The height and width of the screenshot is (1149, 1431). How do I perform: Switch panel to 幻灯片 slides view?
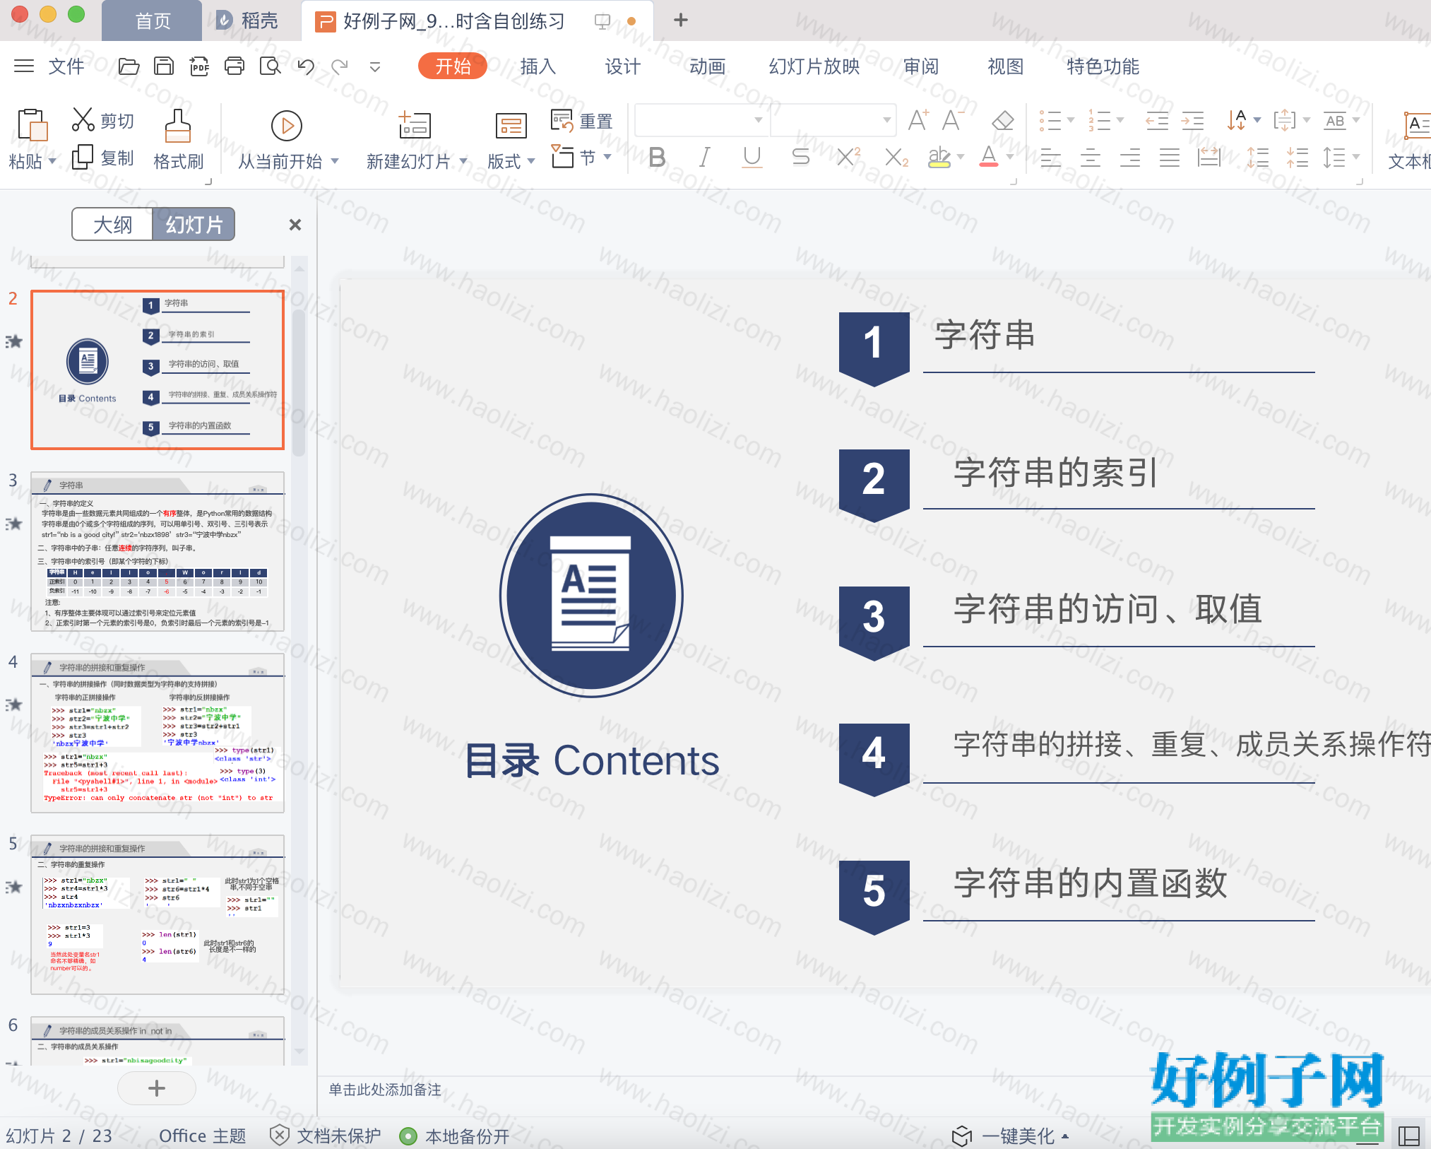tap(194, 225)
